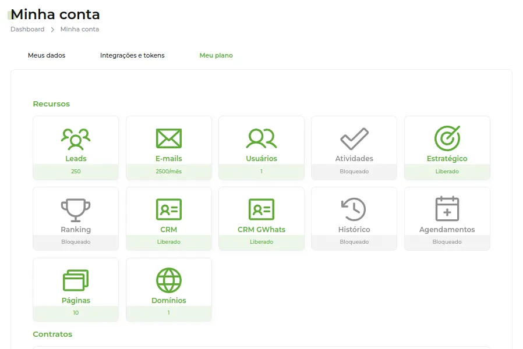The height and width of the screenshot is (349, 523).
Task: Click the CRM GWhats label
Action: [261, 229]
